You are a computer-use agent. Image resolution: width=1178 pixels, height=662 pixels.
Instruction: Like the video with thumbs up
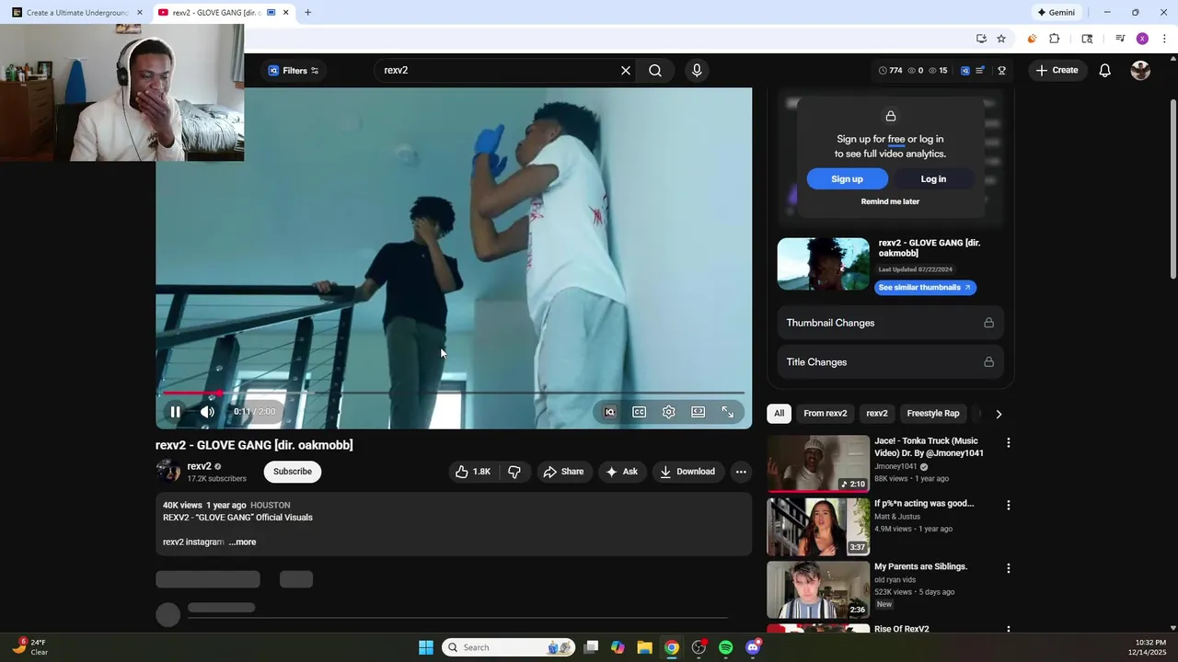point(472,472)
